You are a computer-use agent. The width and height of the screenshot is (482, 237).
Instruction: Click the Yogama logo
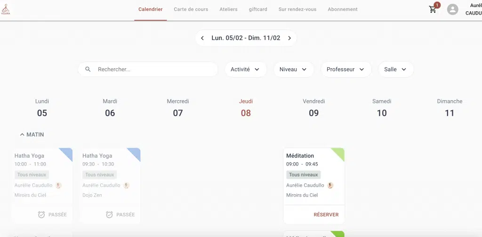[x=6, y=9]
